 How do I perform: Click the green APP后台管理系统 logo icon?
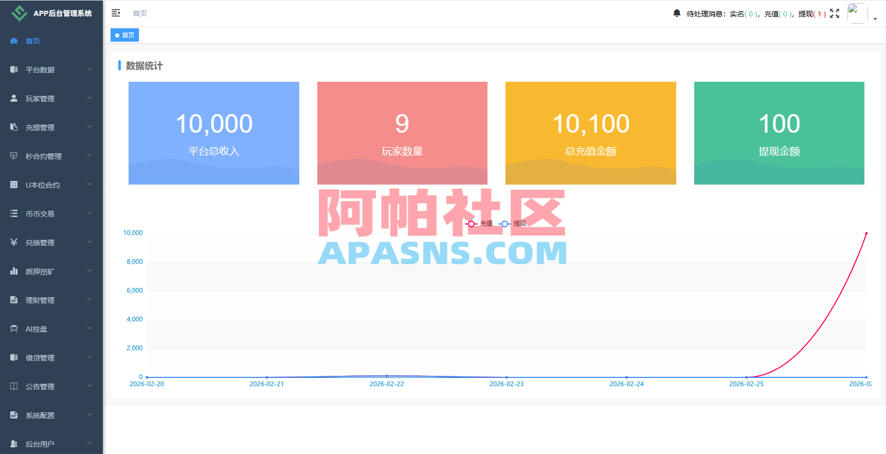coord(20,13)
